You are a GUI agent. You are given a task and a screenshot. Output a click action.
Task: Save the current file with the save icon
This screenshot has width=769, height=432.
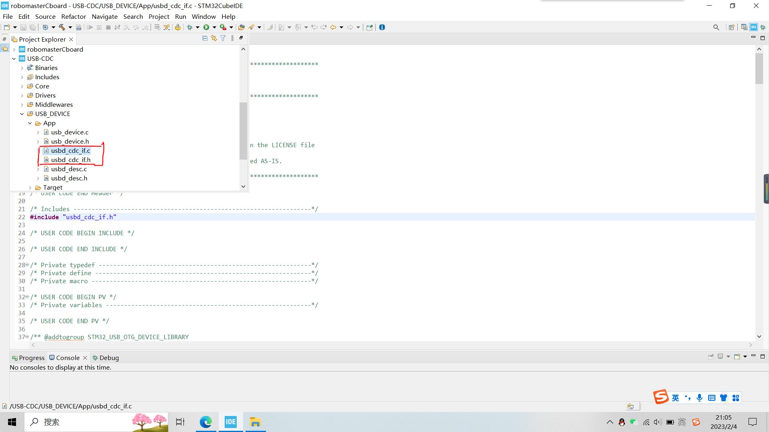coord(23,27)
